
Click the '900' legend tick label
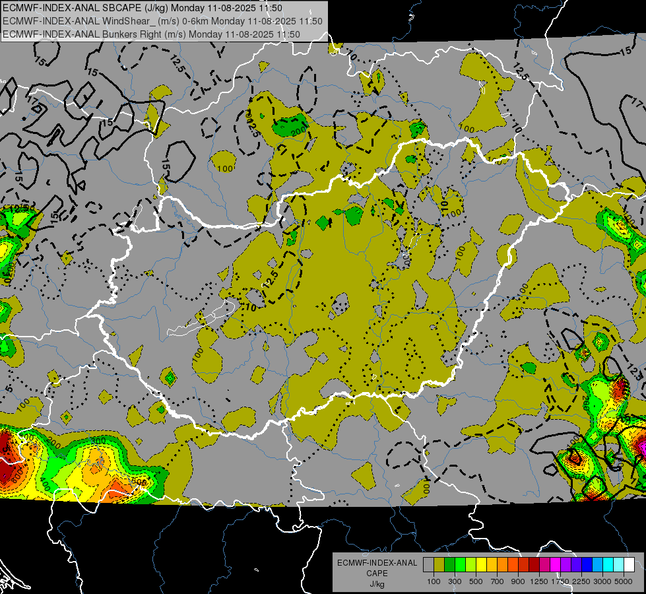[x=518, y=581]
